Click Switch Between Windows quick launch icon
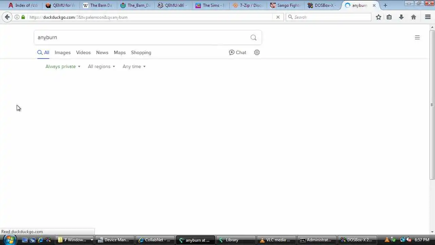Viewport: 435px width, 245px height. 33,240
